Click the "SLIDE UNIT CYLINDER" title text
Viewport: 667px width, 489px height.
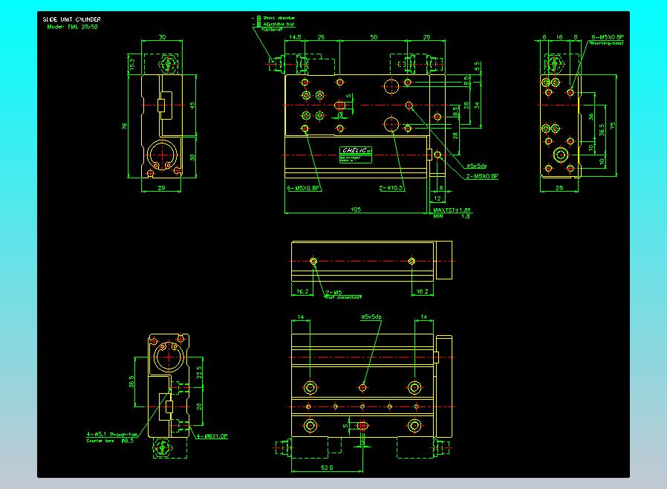71,19
